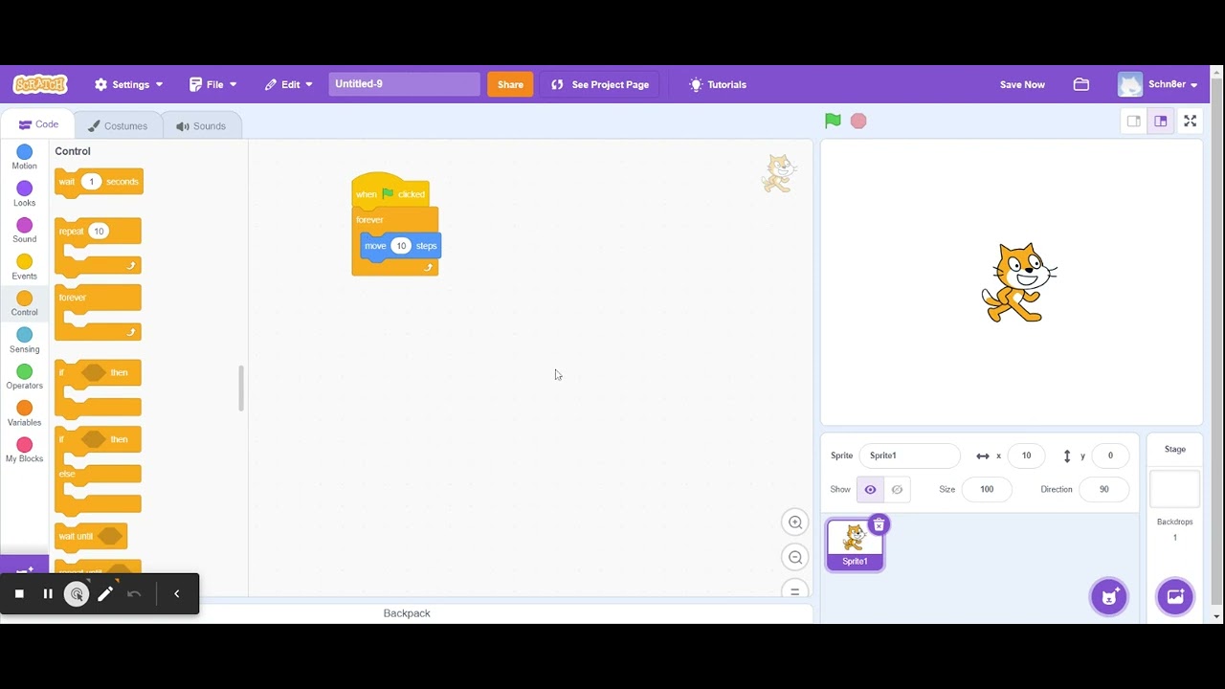Click the if then else palette block
Screen dimensions: 1225x689
coord(98,471)
